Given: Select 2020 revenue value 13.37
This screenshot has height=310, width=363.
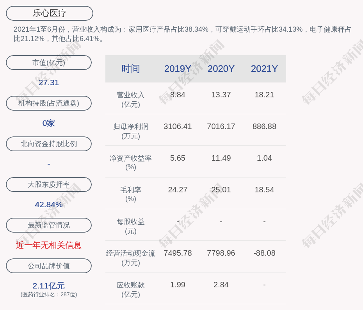Looking at the screenshot, I should (221, 95).
